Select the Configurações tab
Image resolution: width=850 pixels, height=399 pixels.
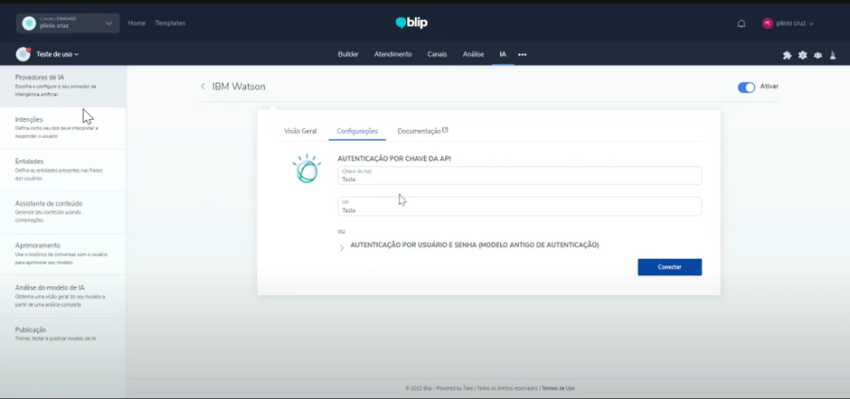coord(357,131)
